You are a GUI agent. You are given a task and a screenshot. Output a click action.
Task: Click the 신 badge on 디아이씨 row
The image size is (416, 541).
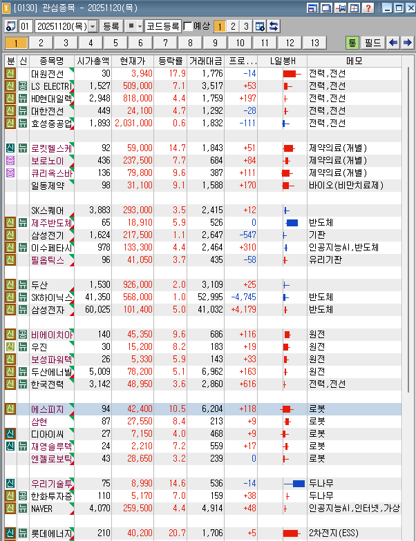[x=10, y=433]
